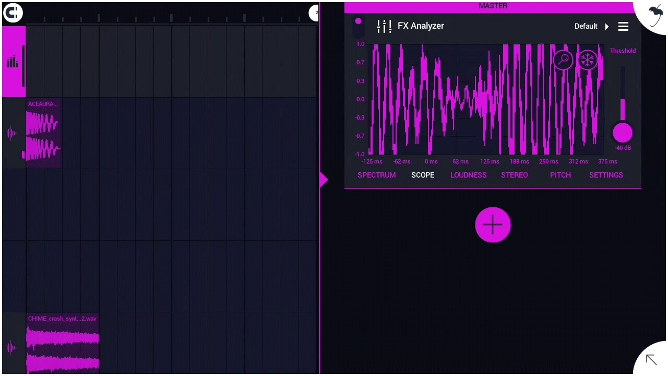Click the -40 dB threshold value

(623, 148)
